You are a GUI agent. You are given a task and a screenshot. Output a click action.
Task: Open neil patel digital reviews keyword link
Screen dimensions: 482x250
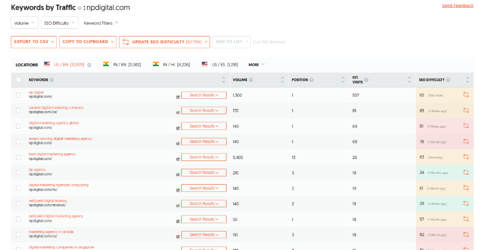48,201
